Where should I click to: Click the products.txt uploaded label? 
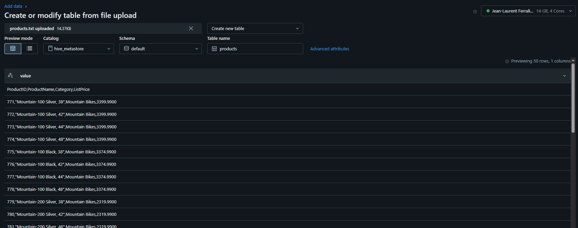pyautogui.click(x=32, y=28)
